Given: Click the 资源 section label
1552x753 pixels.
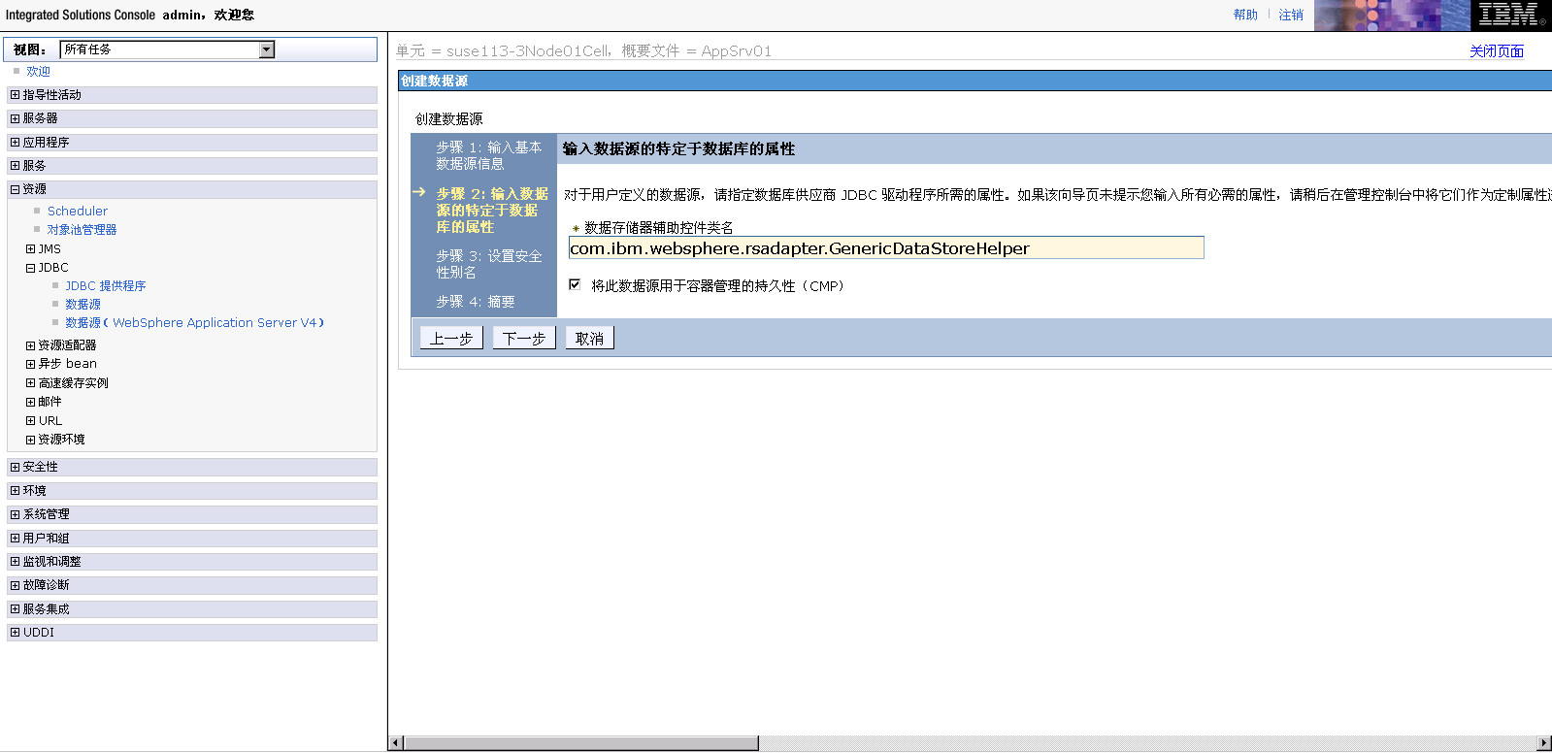Looking at the screenshot, I should click(34, 189).
